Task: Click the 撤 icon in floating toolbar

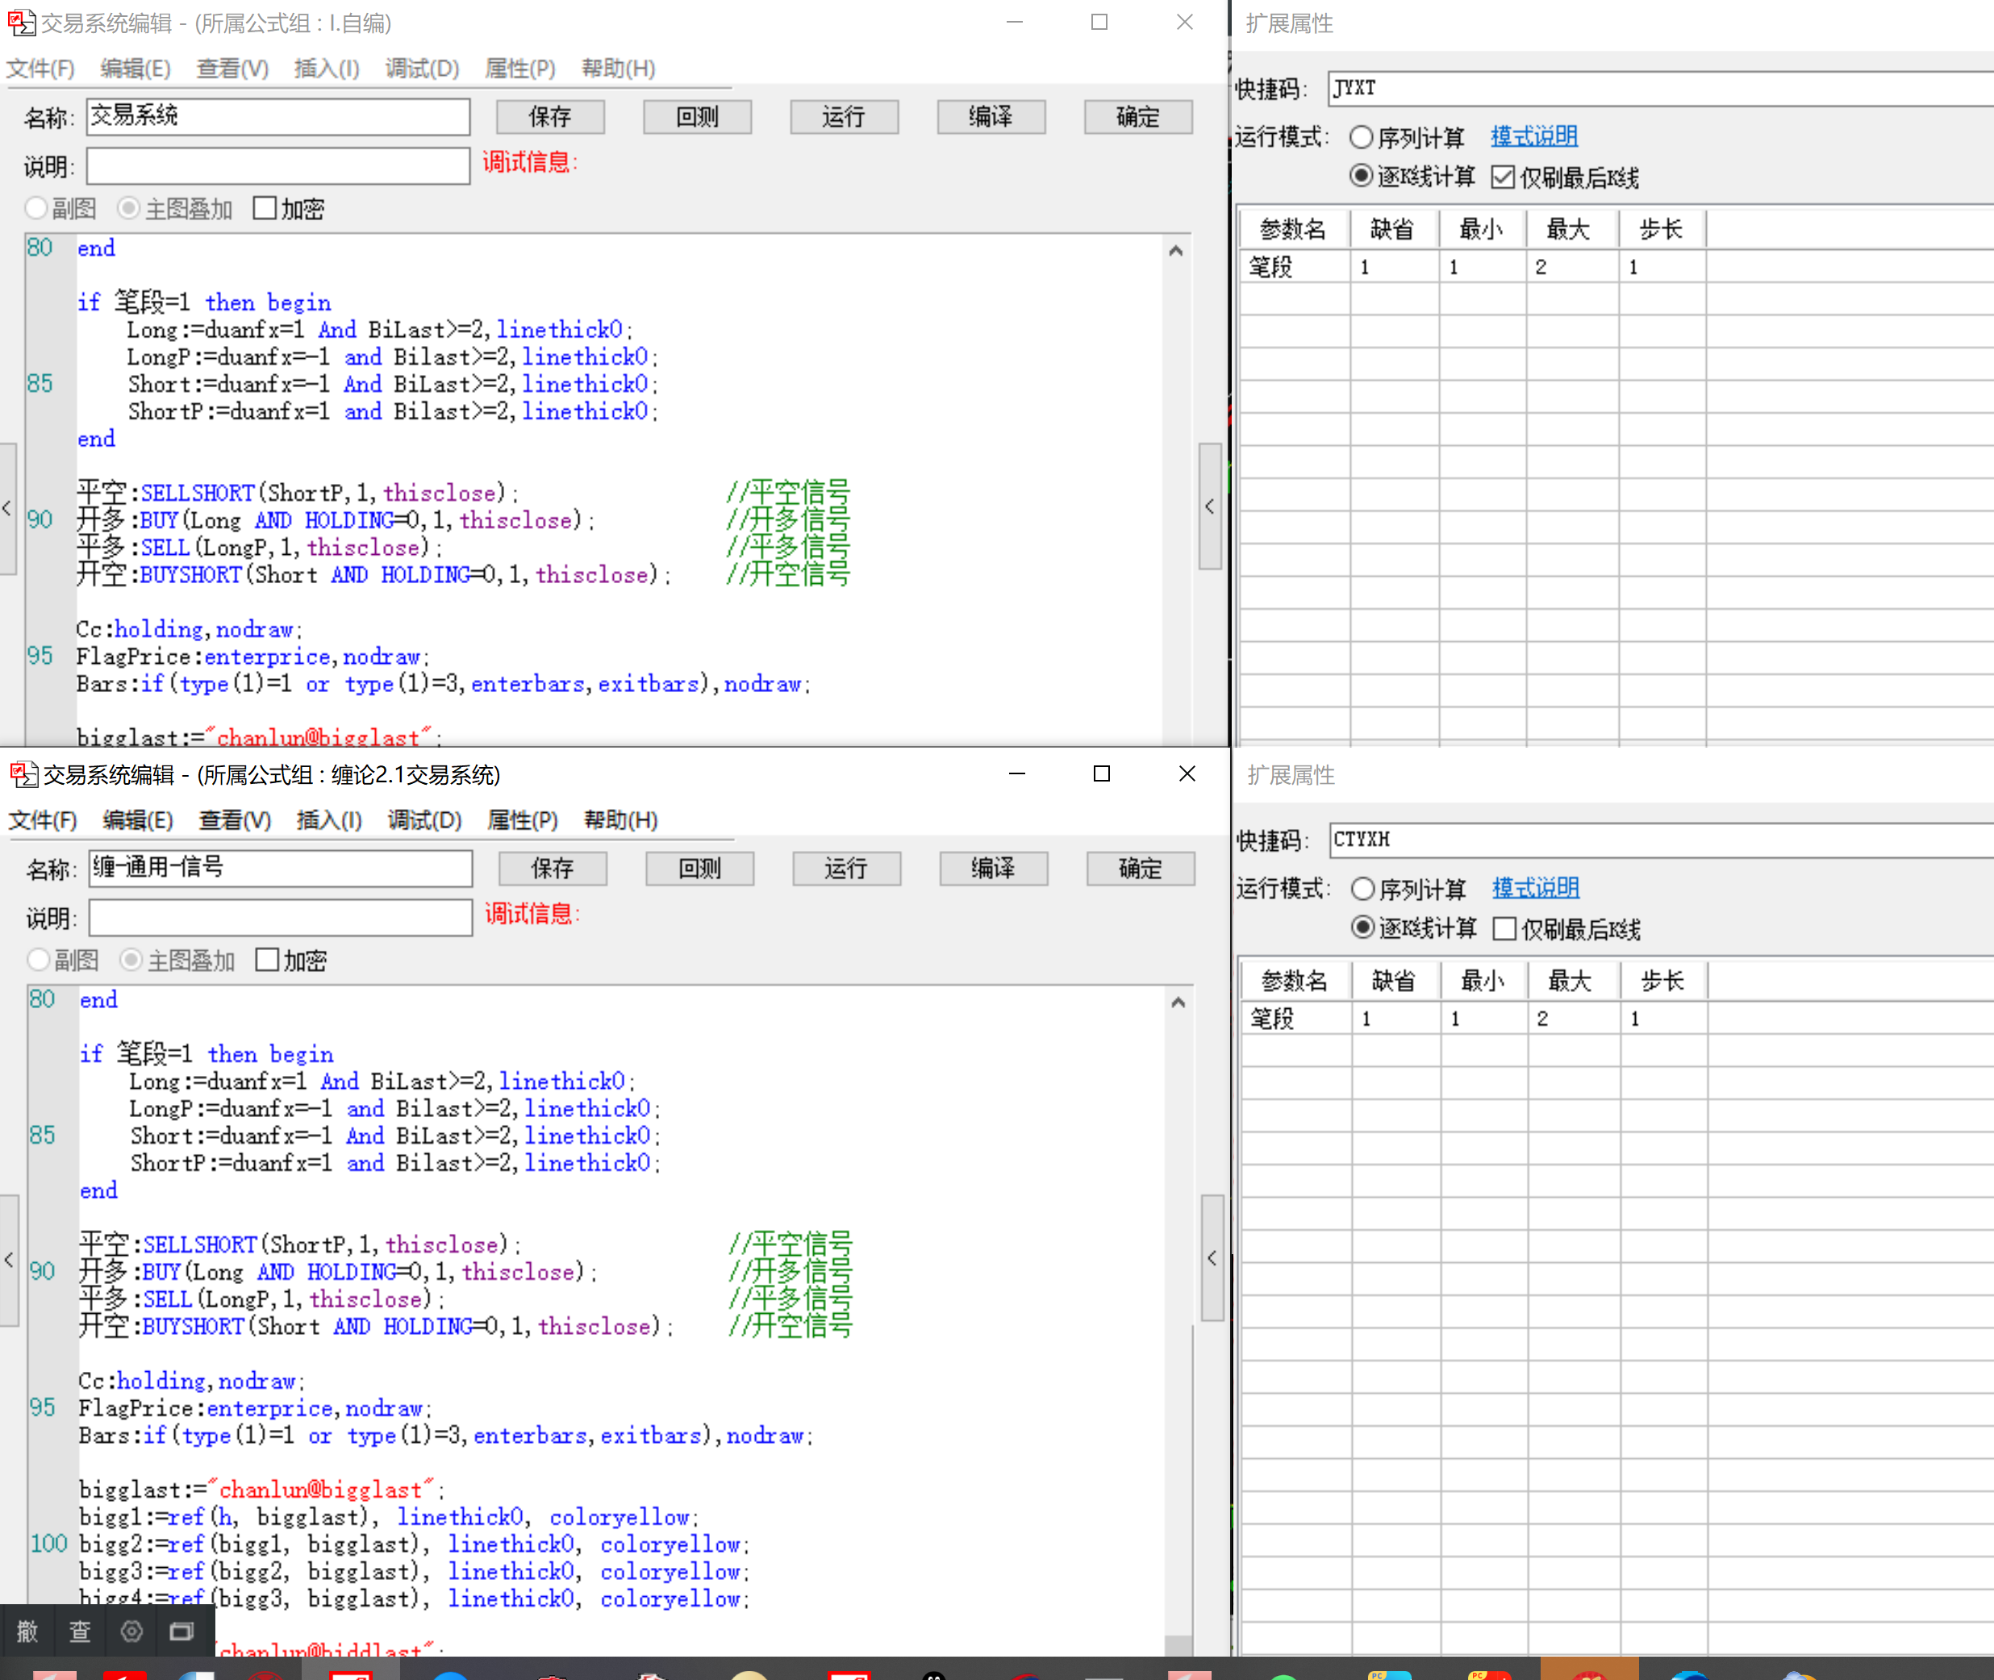Action: (x=27, y=1632)
